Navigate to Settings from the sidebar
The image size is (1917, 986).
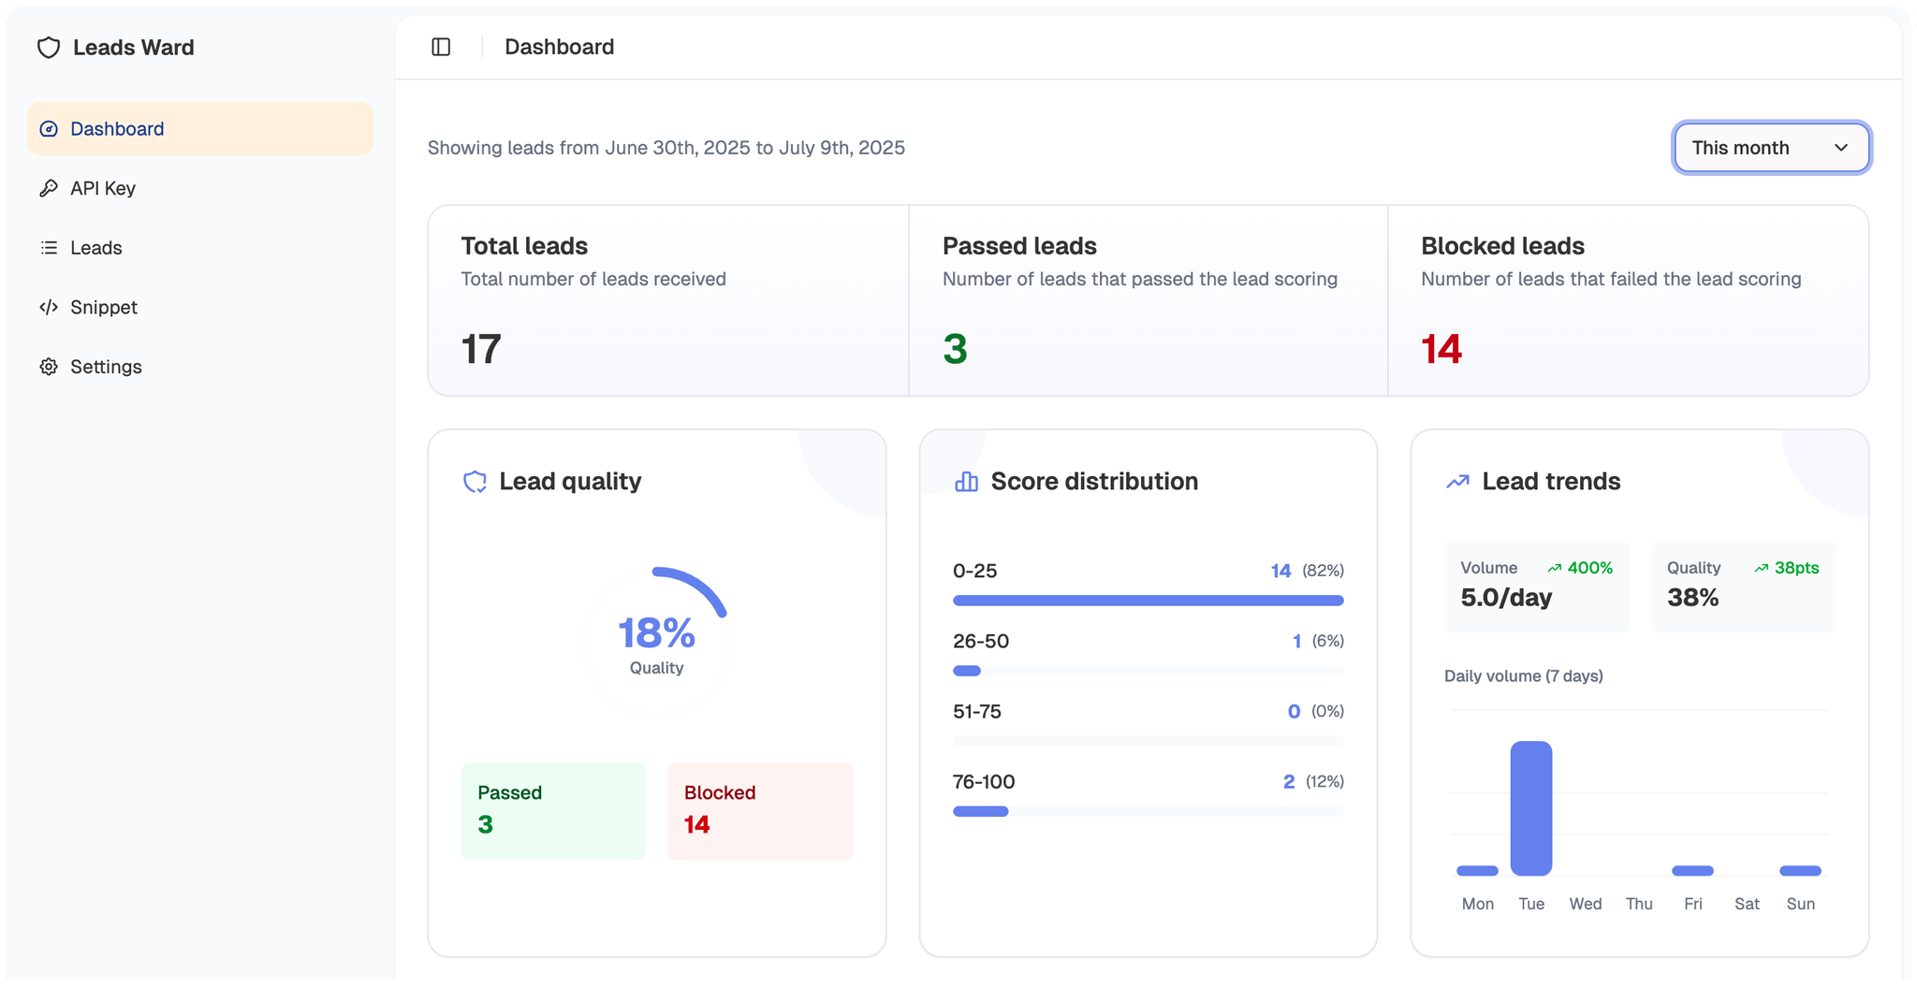(x=106, y=366)
